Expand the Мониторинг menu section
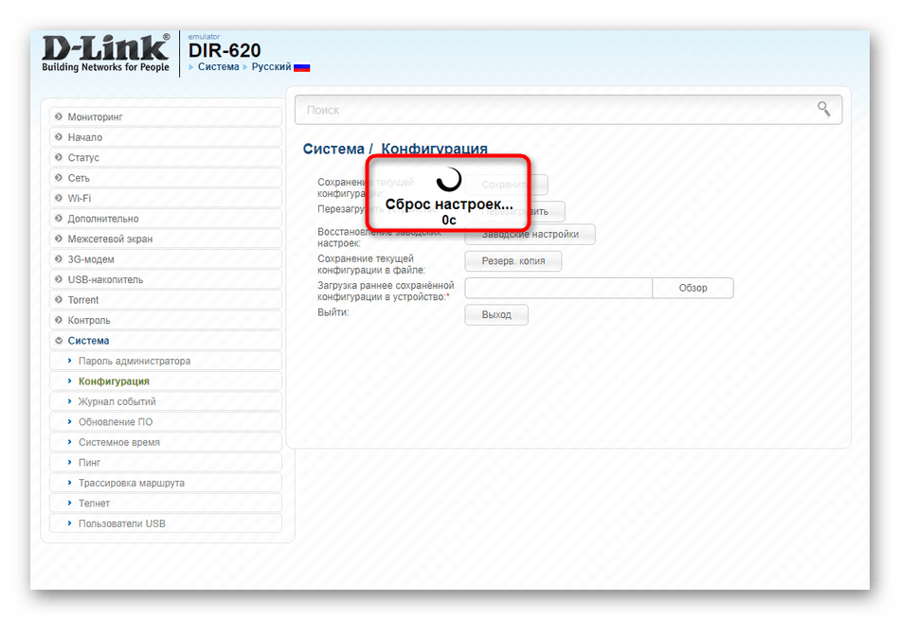This screenshot has height=620, width=900. [165, 117]
